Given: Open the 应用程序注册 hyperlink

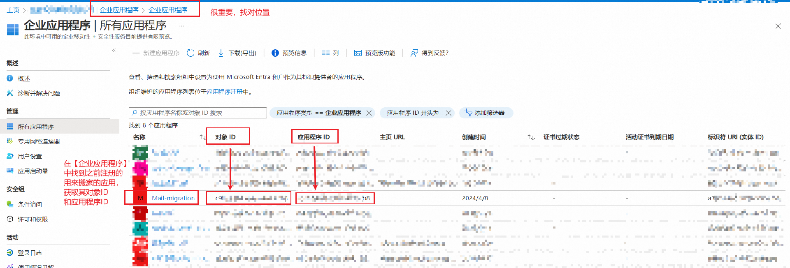Looking at the screenshot, I should tap(225, 92).
